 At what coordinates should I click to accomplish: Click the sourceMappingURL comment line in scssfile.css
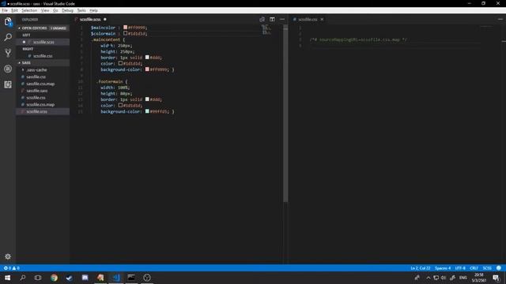point(358,39)
